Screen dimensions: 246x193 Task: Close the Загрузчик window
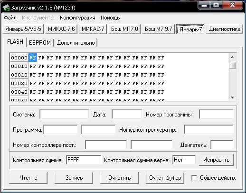tap(232, 5)
